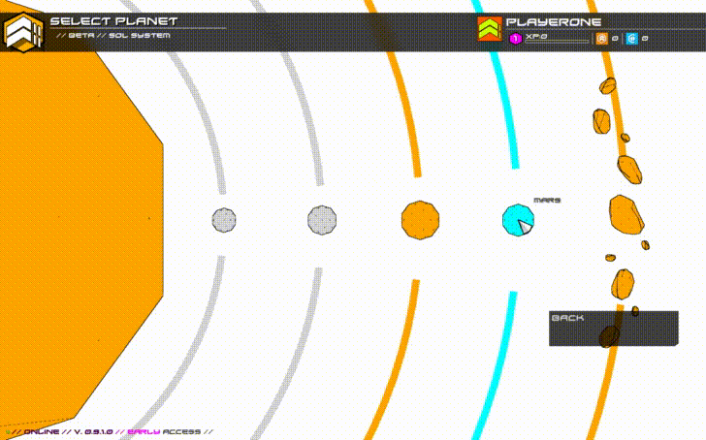Click the XP progress bar

click(x=557, y=41)
